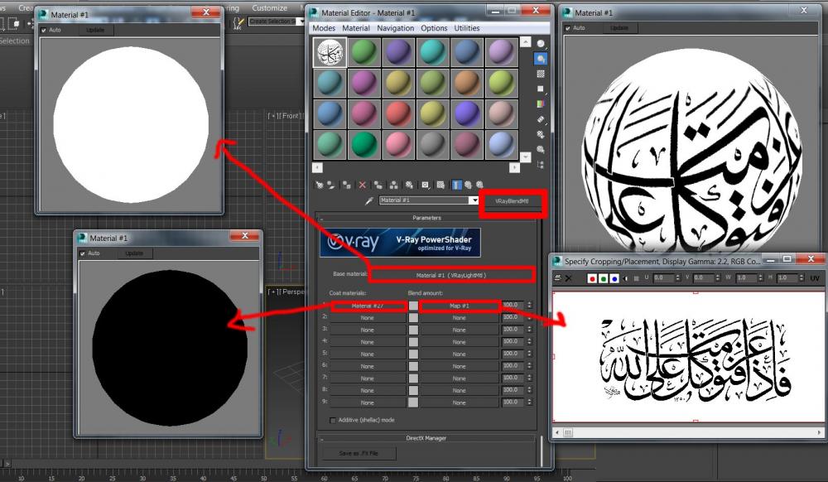
Task: Toggle Auto checkbox in black sphere preview window
Action: [82, 253]
